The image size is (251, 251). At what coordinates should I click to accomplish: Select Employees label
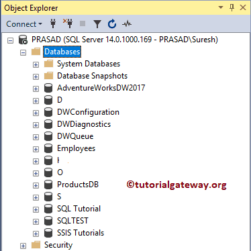click(77, 148)
